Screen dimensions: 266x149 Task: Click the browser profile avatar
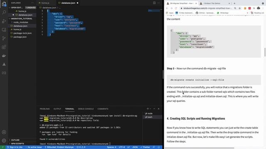pos(259,8)
